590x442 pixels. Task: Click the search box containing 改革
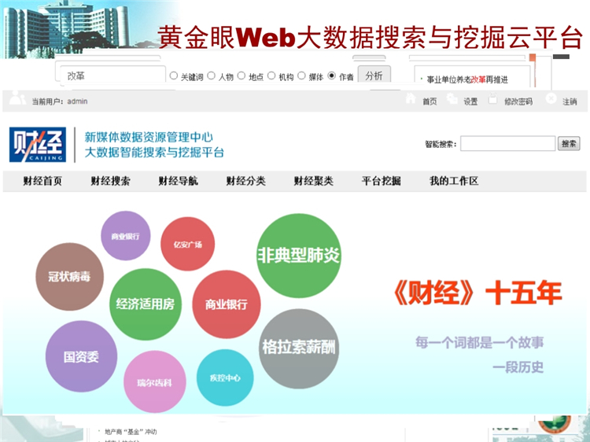[112, 76]
